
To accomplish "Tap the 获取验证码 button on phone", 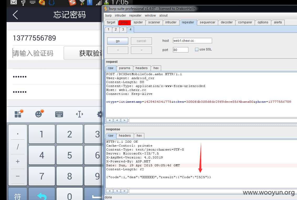I will (83, 53).
